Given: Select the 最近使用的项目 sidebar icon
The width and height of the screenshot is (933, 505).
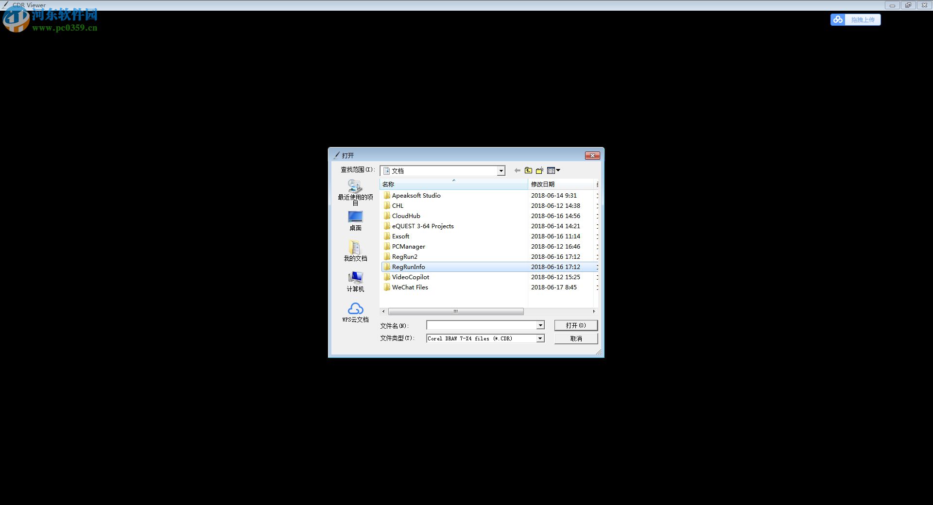Looking at the screenshot, I should click(x=355, y=188).
